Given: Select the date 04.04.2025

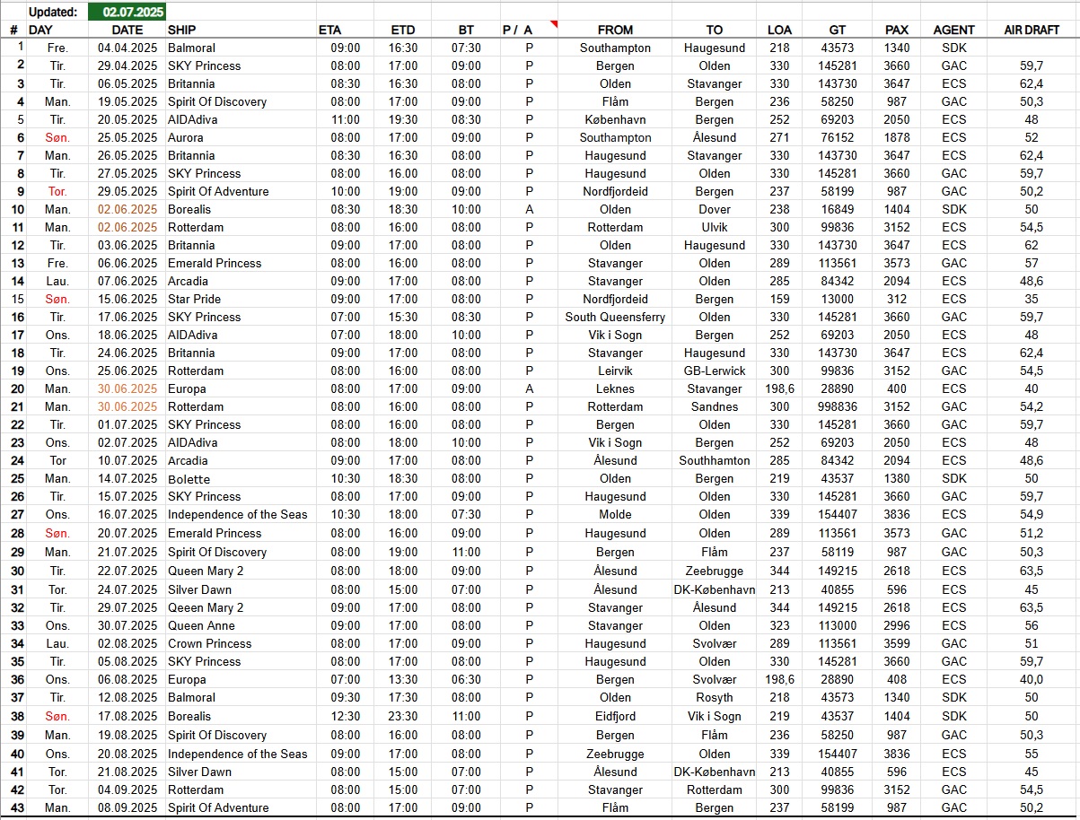Looking at the screenshot, I should [127, 48].
